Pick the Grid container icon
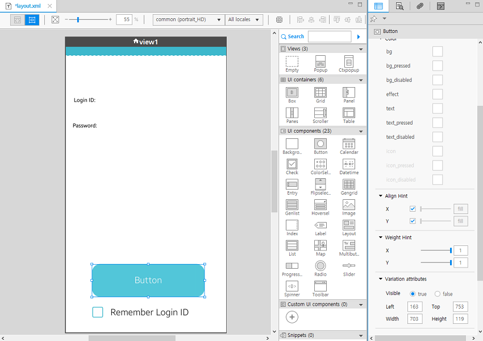 coord(320,93)
